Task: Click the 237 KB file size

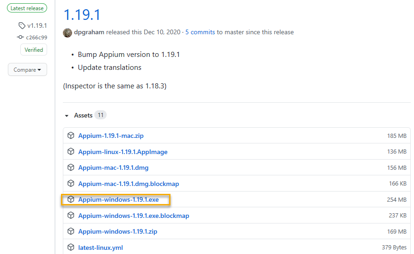Action: [398, 216]
